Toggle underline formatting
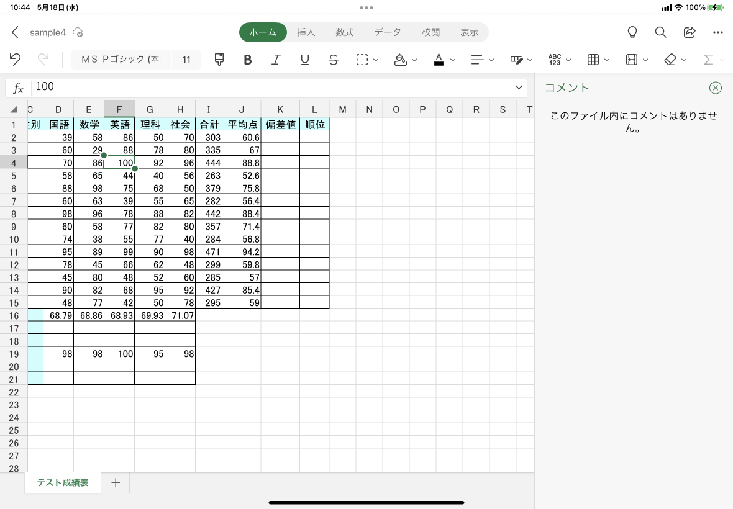The image size is (733, 509). [305, 60]
